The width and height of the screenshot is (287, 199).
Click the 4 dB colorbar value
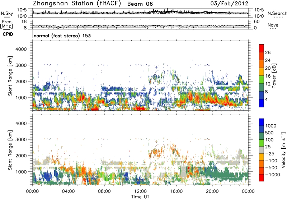pos(267,100)
